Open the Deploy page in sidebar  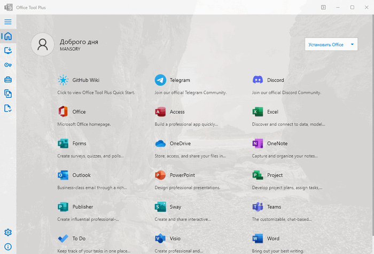pyautogui.click(x=8, y=51)
